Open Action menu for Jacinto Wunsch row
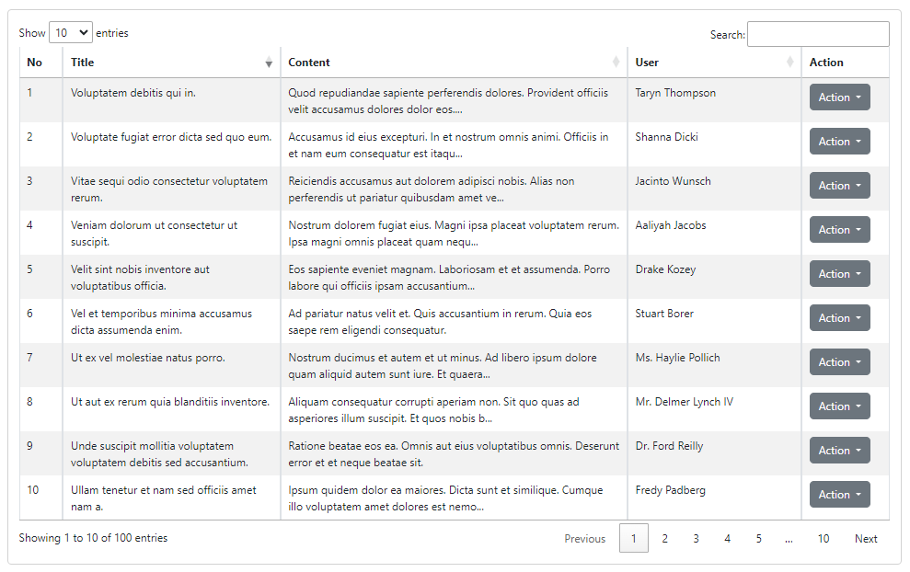The height and width of the screenshot is (572, 910). [840, 186]
